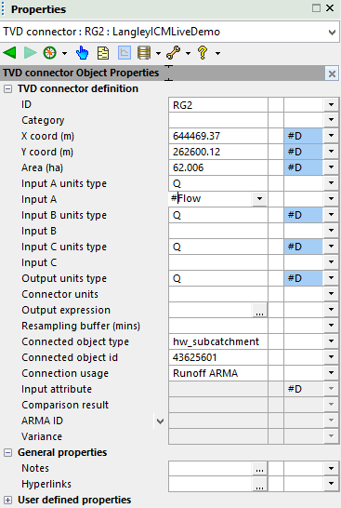Image resolution: width=341 pixels, height=508 pixels.
Task: Collapse the TVD connector definition group
Action: 7,88
